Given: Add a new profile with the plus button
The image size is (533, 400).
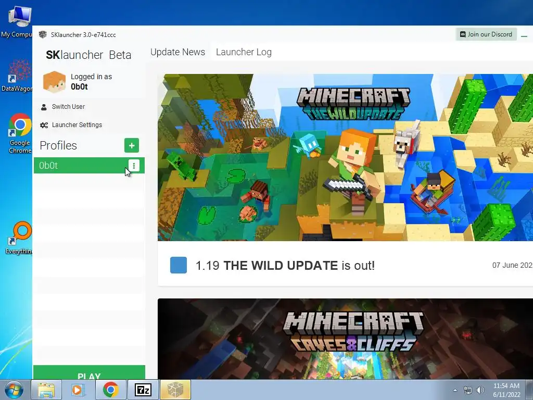Looking at the screenshot, I should 132,146.
